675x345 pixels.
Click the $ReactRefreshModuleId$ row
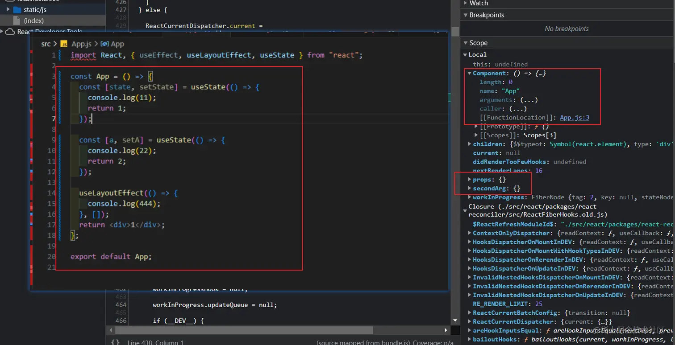point(574,224)
